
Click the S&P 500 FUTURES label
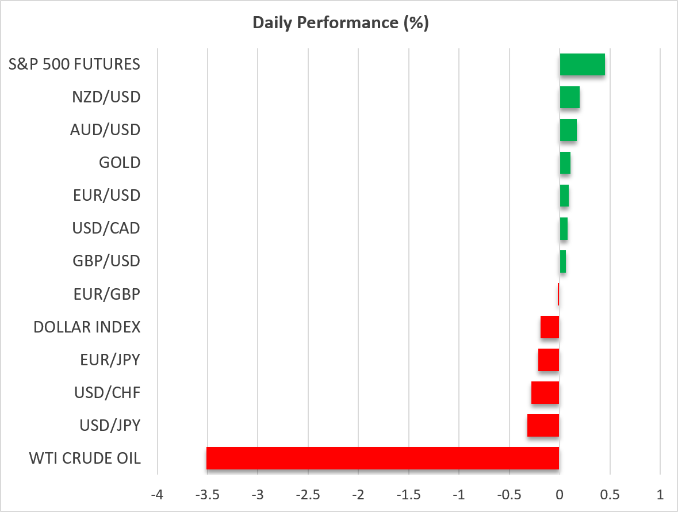tap(74, 64)
